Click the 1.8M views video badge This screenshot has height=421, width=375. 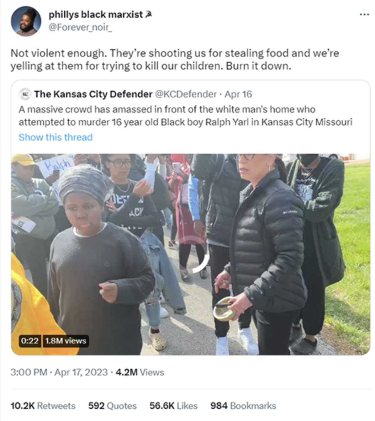pos(66,341)
